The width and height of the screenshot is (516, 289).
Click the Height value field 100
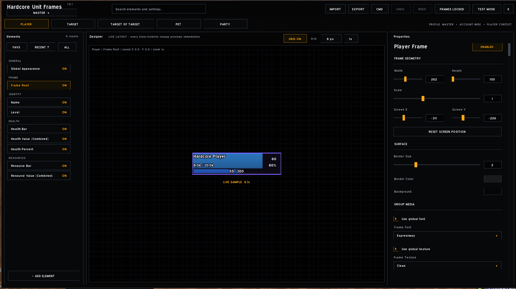pyautogui.click(x=493, y=79)
